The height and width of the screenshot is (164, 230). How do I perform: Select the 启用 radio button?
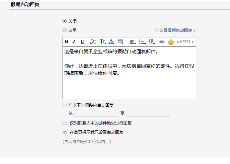click(x=65, y=30)
